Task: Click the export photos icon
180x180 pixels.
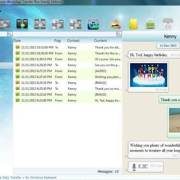Action: [115, 24]
